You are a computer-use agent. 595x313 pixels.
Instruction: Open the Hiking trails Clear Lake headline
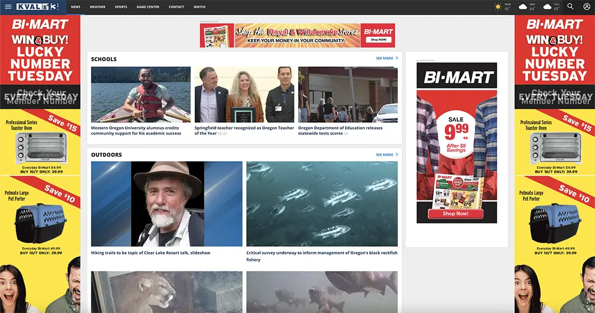tap(151, 252)
